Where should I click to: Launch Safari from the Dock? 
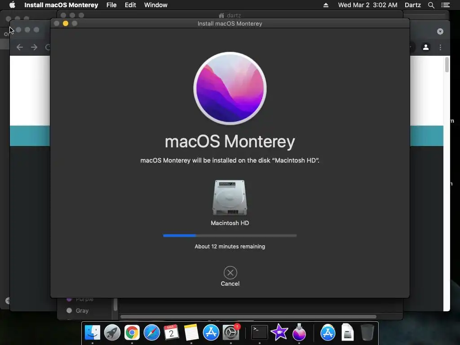click(x=152, y=332)
